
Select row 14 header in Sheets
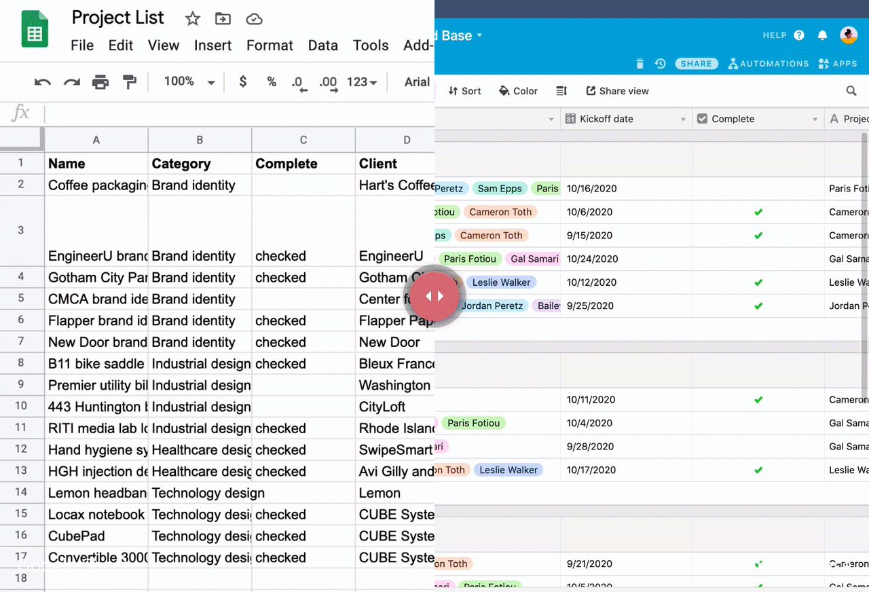point(21,493)
